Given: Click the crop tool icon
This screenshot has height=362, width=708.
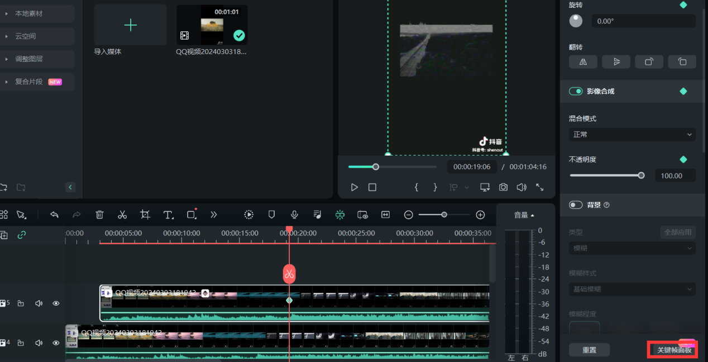Looking at the screenshot, I should 145,215.
